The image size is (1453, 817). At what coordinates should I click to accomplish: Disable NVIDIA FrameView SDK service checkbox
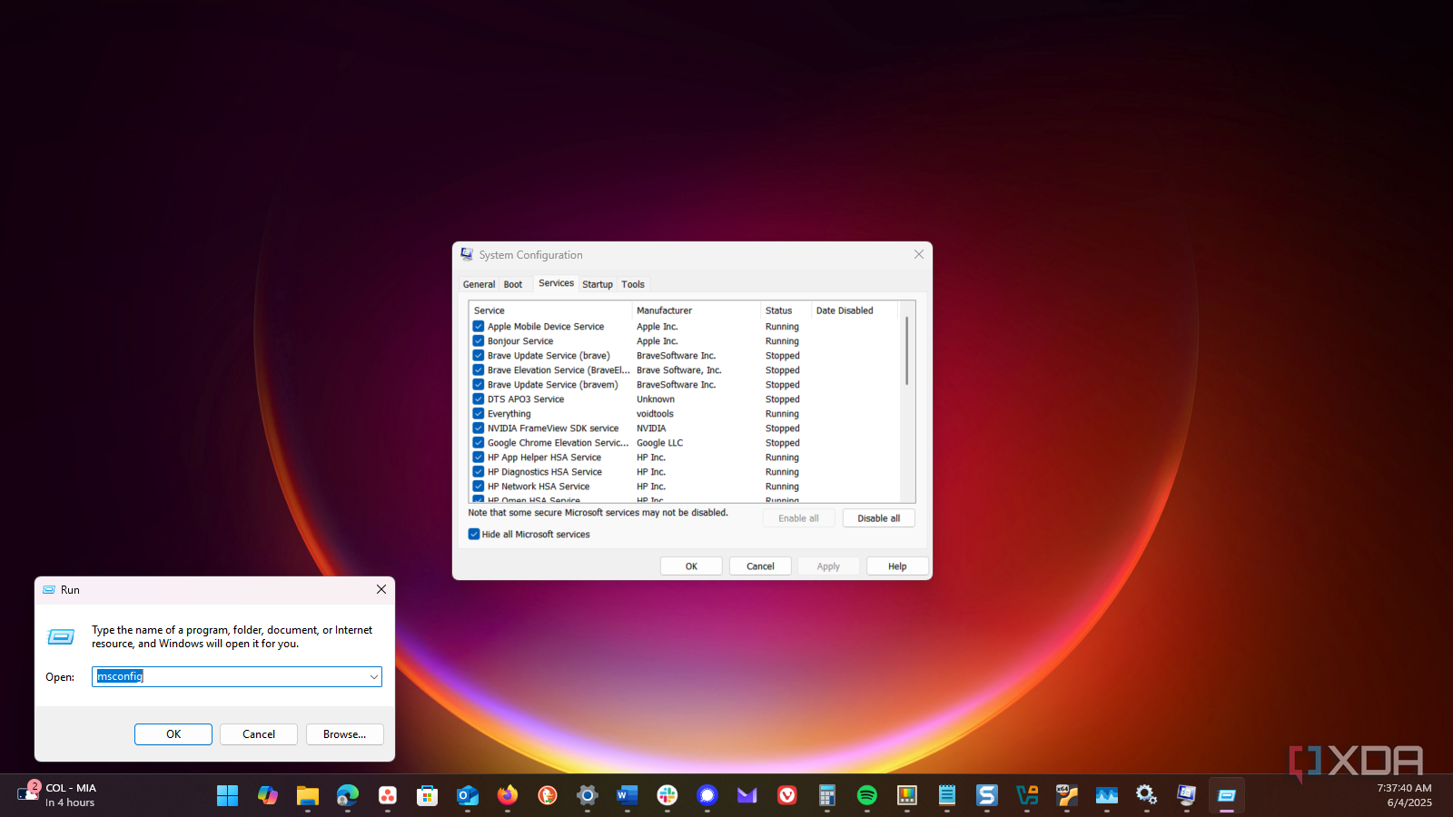click(x=479, y=428)
